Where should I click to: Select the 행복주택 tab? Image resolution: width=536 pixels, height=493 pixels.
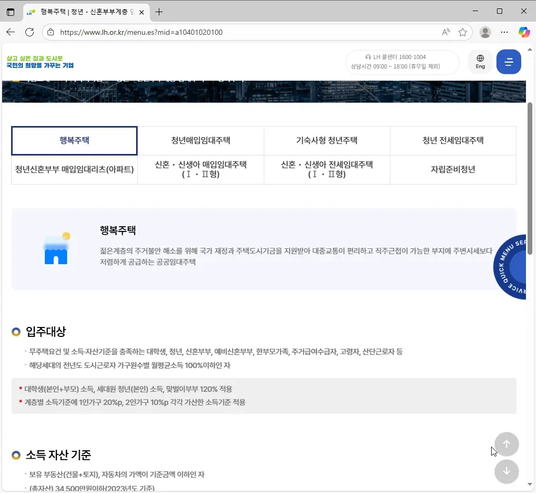click(74, 141)
